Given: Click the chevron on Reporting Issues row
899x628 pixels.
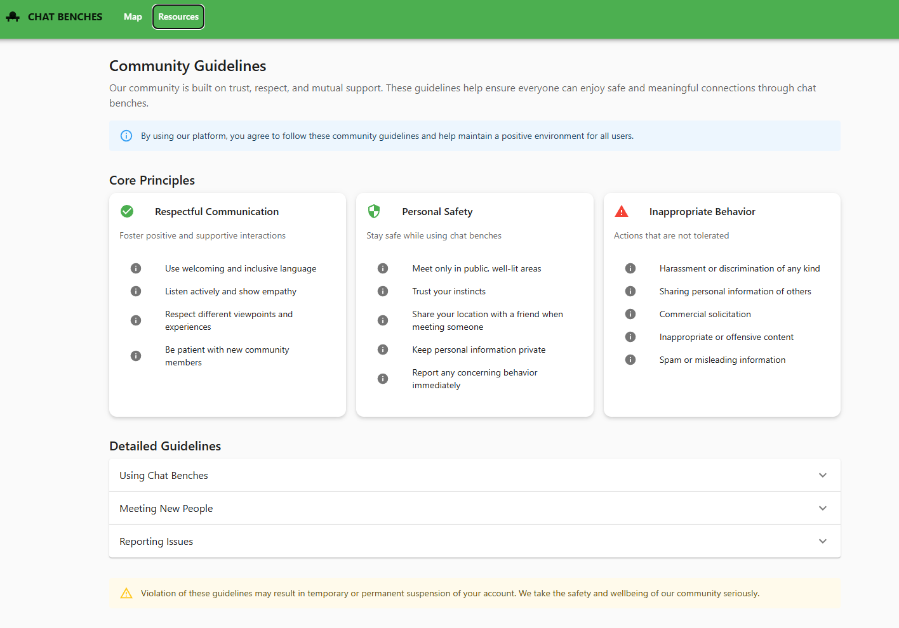Looking at the screenshot, I should (823, 541).
